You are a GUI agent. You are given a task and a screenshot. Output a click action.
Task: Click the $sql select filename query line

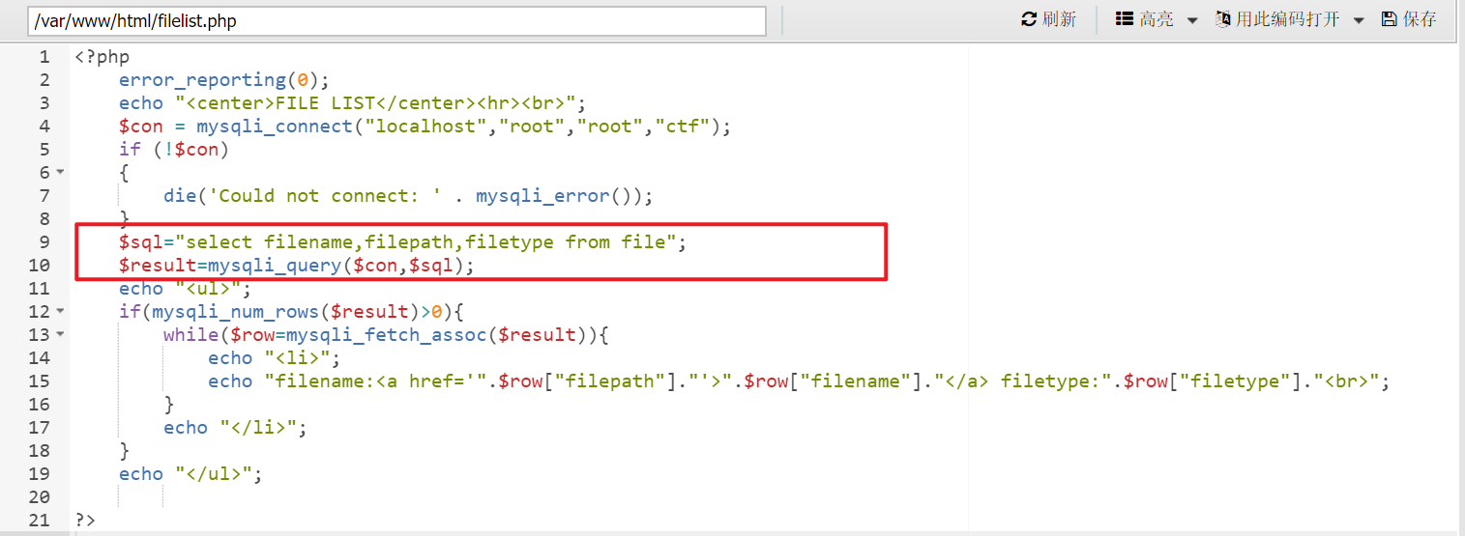402,242
